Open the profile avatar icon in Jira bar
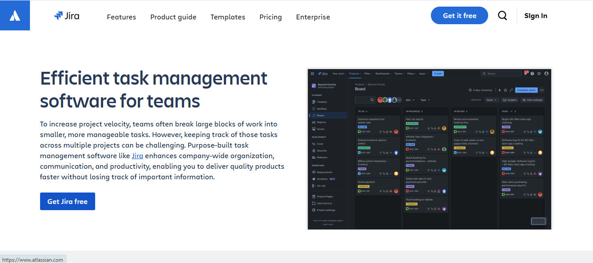The image size is (593, 263). pyautogui.click(x=546, y=74)
